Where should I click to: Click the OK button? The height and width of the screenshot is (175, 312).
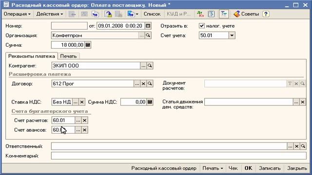[248, 168]
